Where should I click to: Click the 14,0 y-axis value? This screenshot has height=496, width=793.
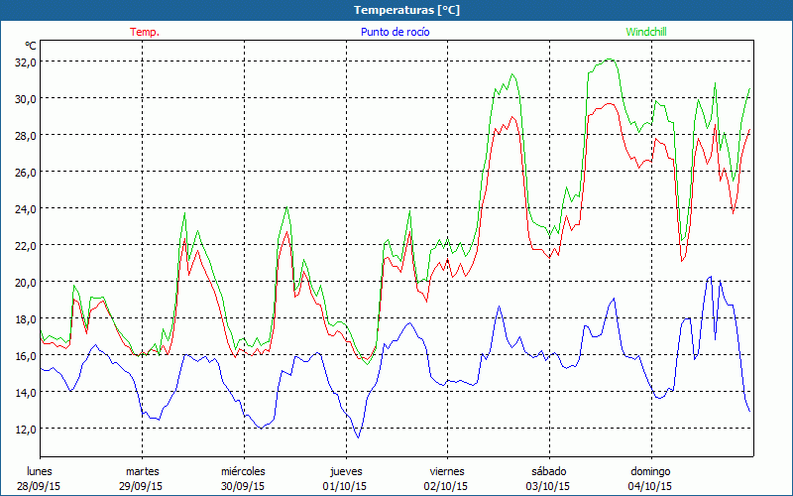pos(25,392)
